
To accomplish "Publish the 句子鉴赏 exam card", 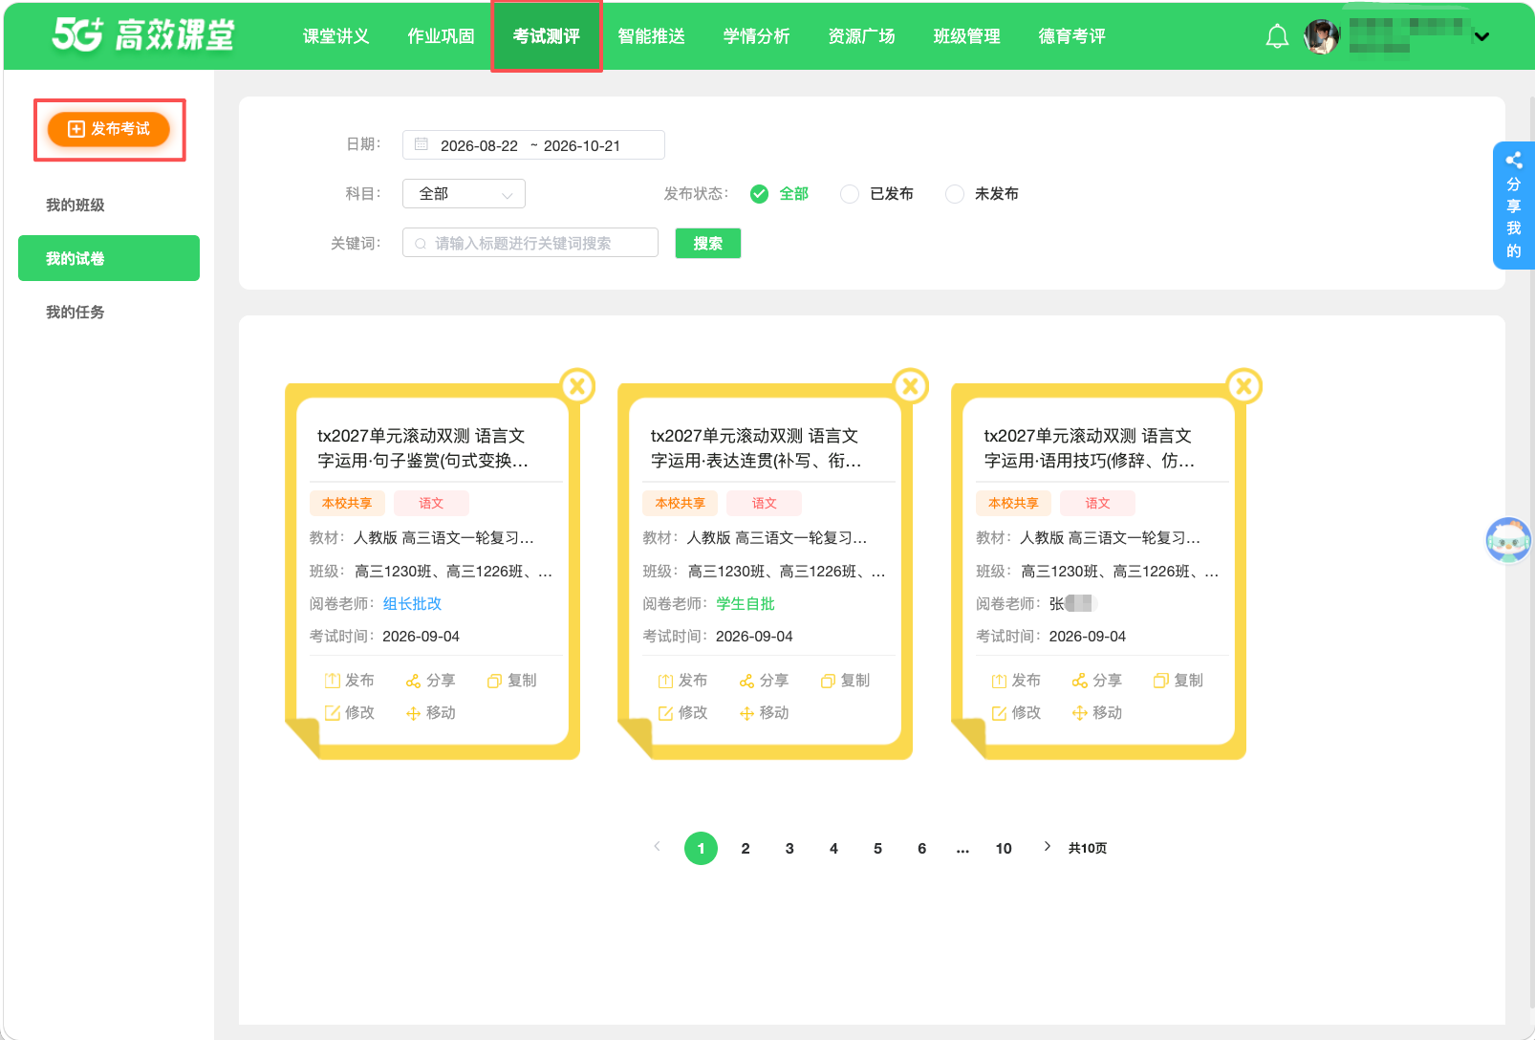I will pos(350,681).
